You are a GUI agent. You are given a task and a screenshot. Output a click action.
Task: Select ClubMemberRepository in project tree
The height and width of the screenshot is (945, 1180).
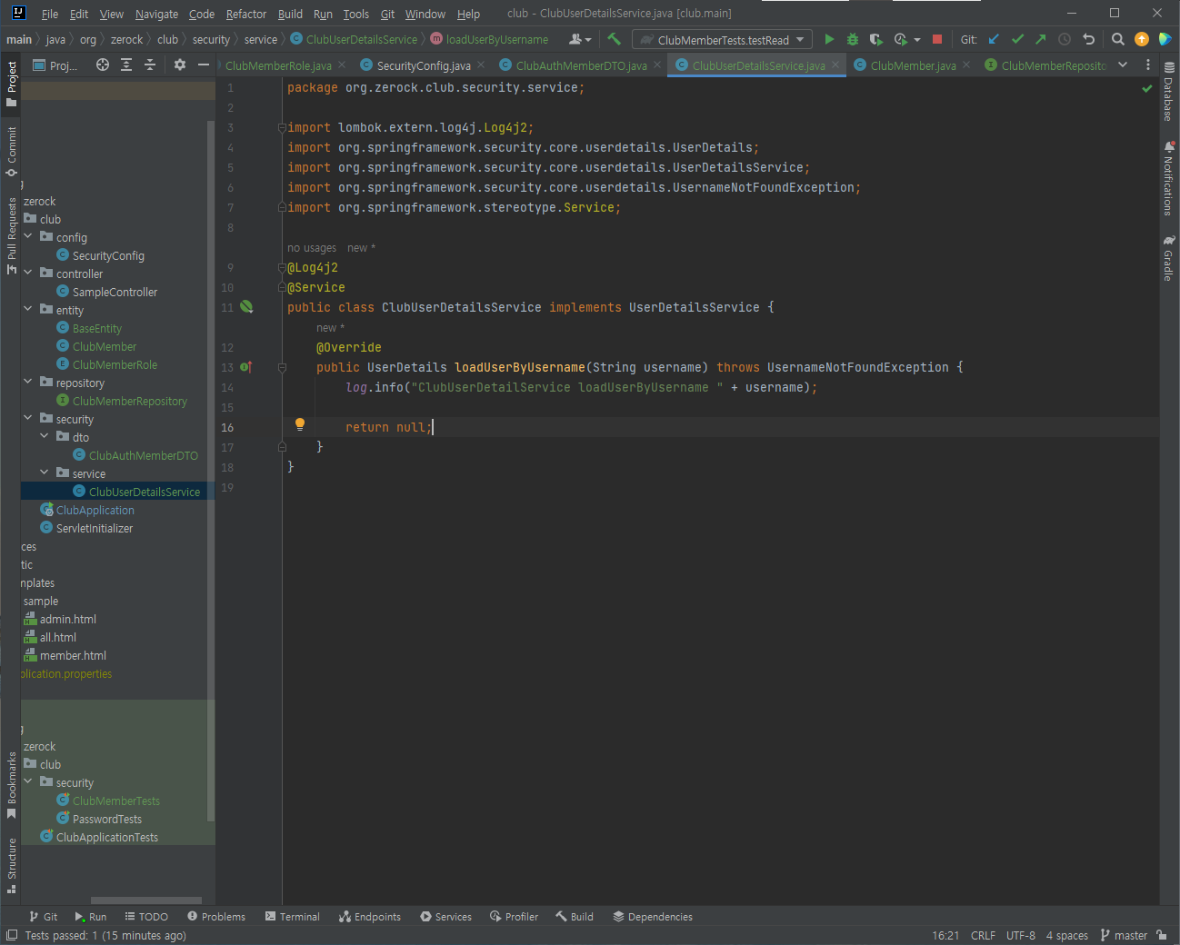point(130,401)
